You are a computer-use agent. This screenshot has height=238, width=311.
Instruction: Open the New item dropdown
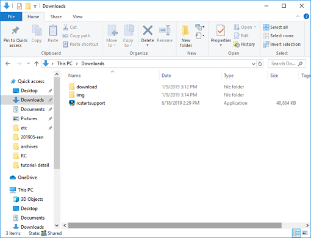pos(200,27)
